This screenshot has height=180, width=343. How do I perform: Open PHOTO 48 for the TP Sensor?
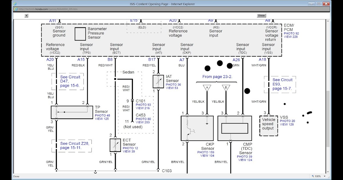tap(102, 115)
